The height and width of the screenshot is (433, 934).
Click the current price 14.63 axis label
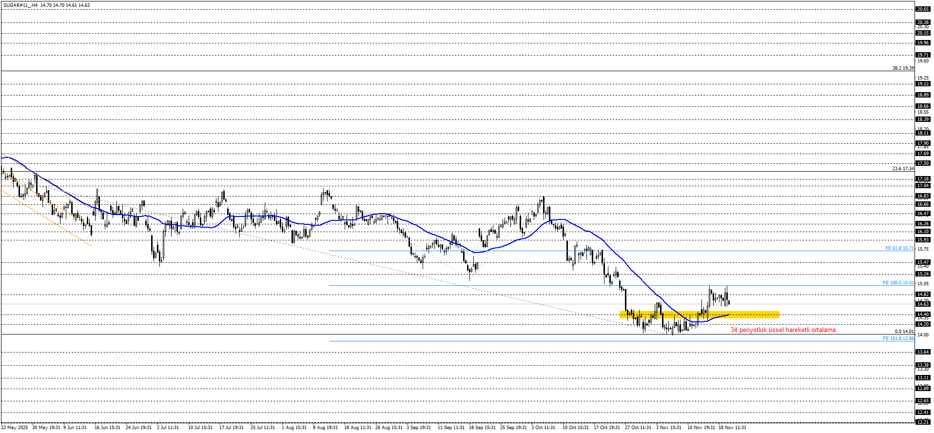923,304
